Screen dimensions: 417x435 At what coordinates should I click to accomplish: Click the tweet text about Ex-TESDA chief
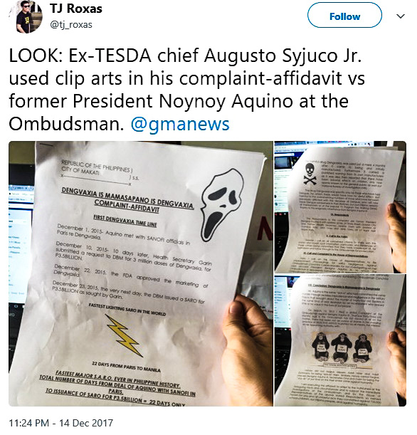click(186, 89)
